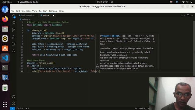Open the volume indicator in system tray

click(187, 2)
